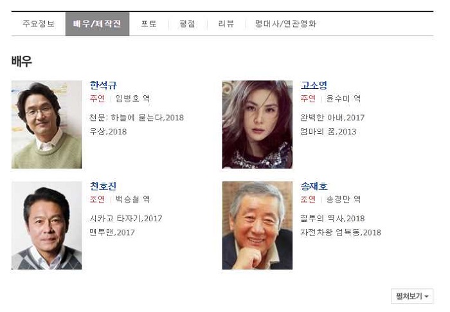Open the 완벽한 아내,2017 filmography link

point(332,118)
